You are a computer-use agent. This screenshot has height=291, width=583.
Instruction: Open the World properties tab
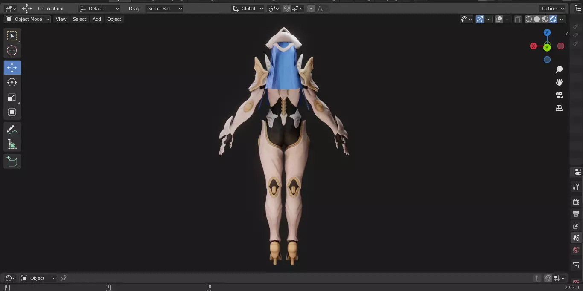tap(577, 250)
